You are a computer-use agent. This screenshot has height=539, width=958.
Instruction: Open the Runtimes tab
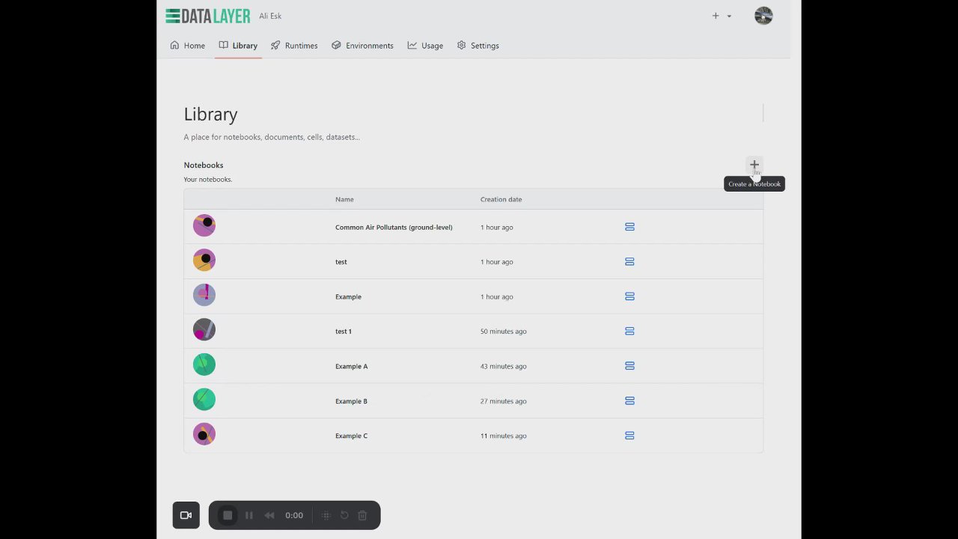(x=294, y=46)
